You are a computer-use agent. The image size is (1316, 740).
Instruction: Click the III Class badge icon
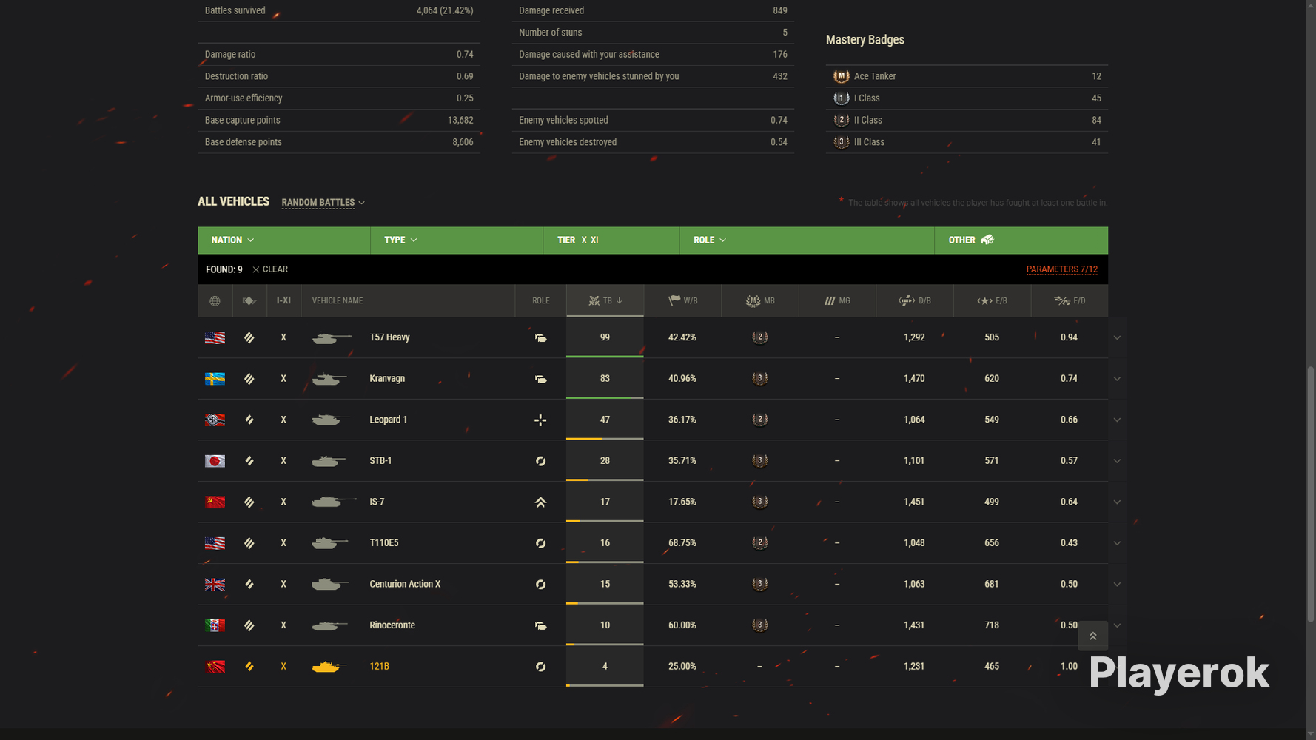(x=841, y=142)
